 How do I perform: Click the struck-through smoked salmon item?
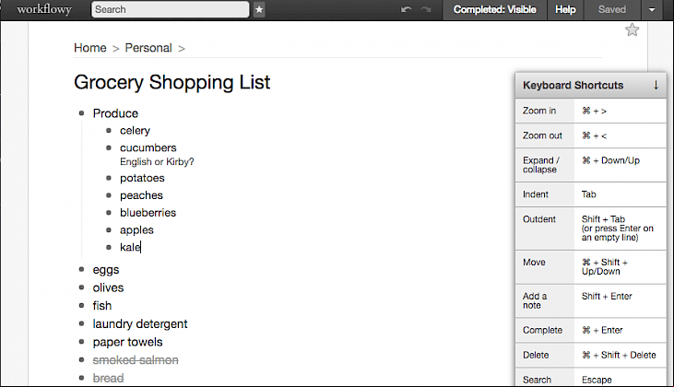(136, 360)
